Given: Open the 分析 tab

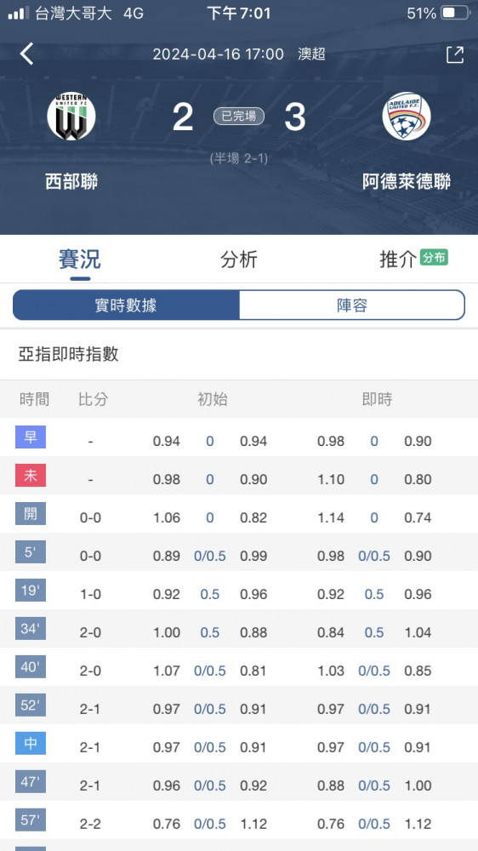Looking at the screenshot, I should coord(239,260).
